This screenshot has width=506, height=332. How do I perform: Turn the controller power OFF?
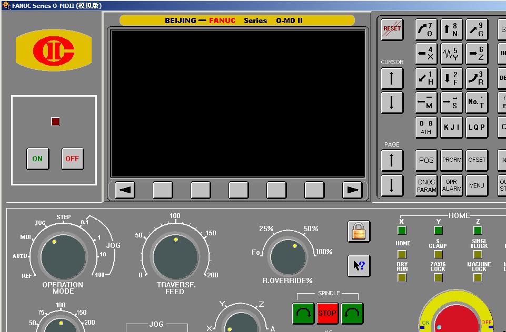[72, 159]
